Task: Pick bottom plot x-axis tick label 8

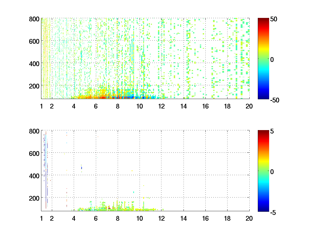Action: 118,219
